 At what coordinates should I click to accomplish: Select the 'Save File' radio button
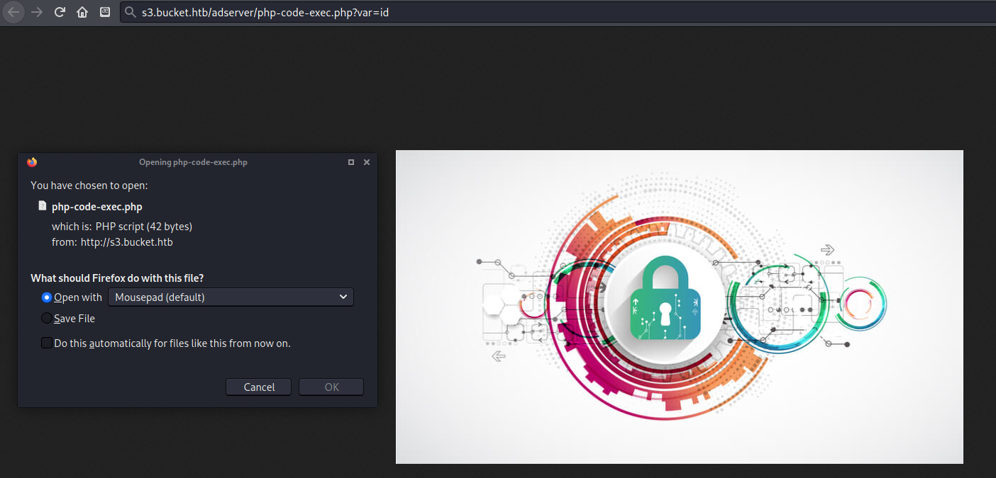coord(46,318)
